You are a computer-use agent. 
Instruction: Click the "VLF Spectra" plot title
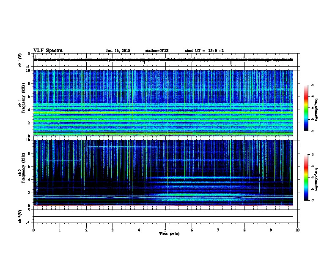[x=48, y=50]
